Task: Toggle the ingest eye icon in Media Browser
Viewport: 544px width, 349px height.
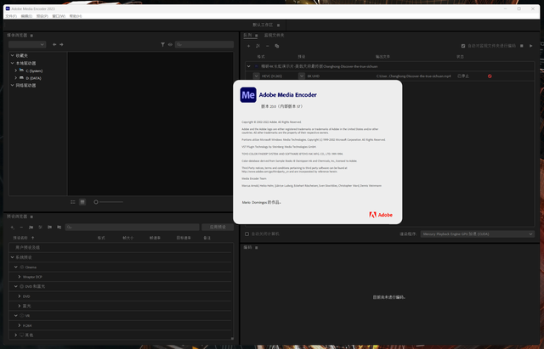Action: (x=170, y=44)
